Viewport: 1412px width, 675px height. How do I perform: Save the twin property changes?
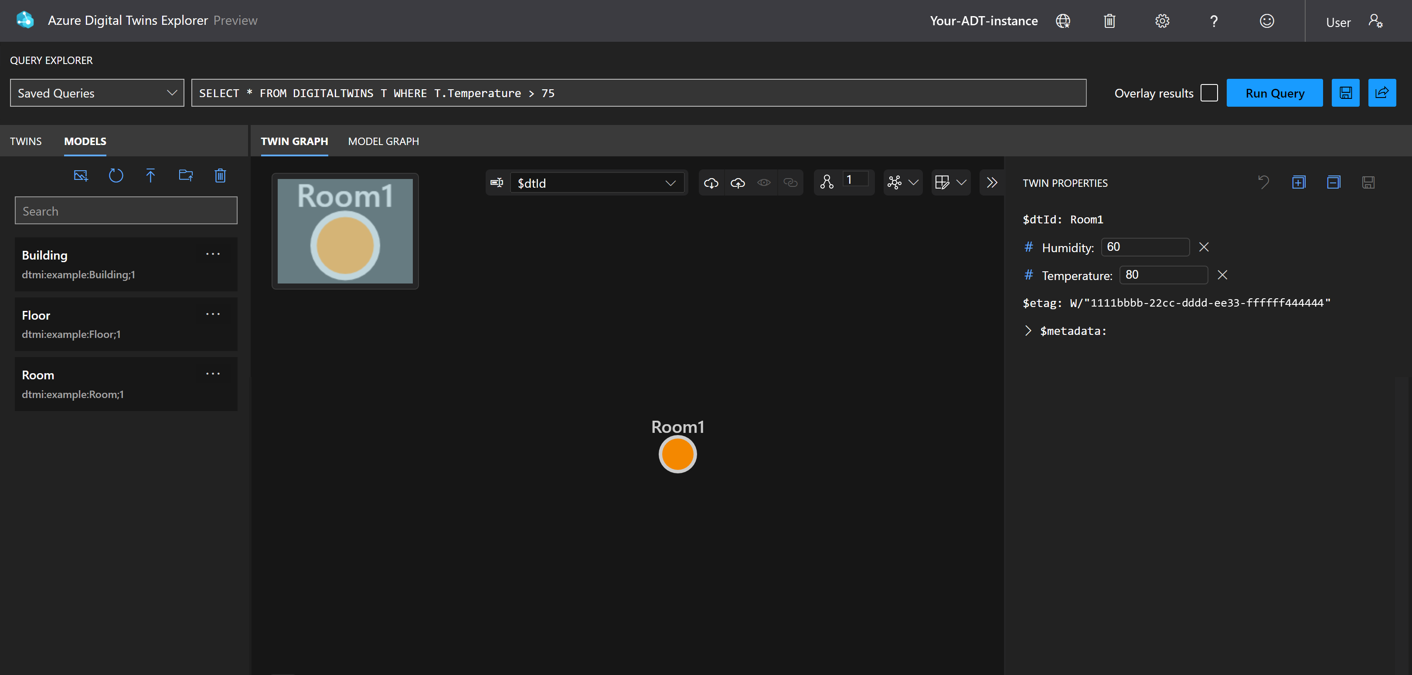[x=1368, y=183]
